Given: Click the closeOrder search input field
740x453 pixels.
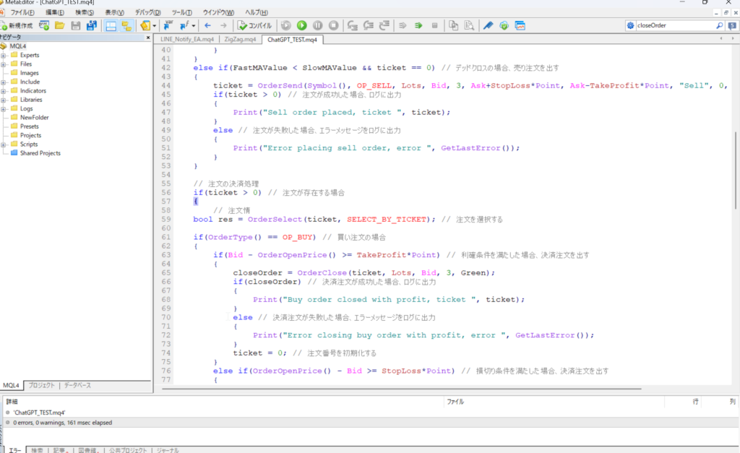Looking at the screenshot, I should [675, 25].
